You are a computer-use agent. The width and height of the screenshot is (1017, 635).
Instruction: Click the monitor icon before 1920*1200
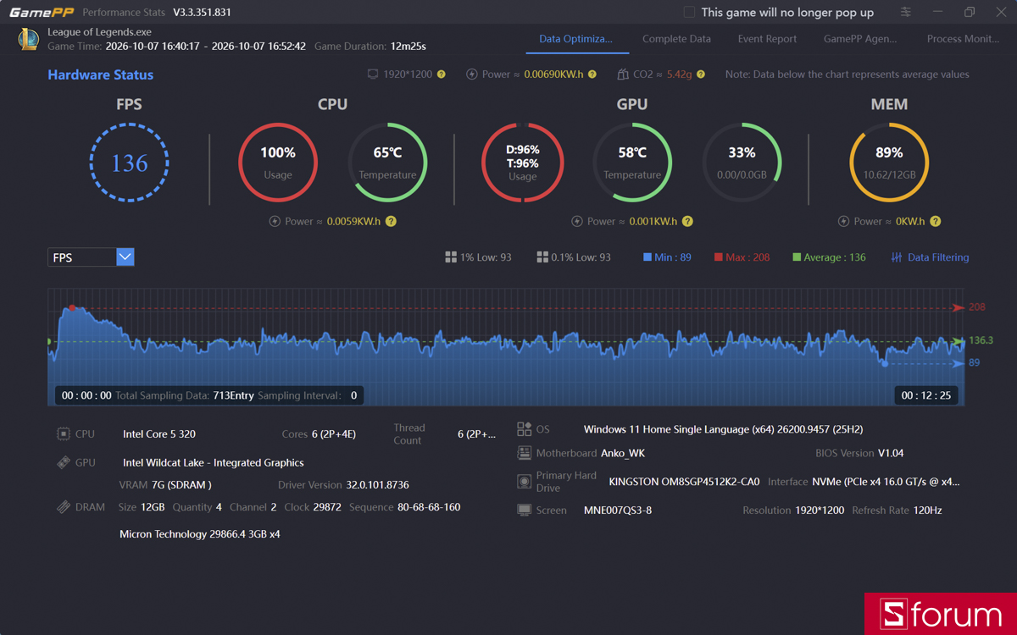(x=373, y=75)
